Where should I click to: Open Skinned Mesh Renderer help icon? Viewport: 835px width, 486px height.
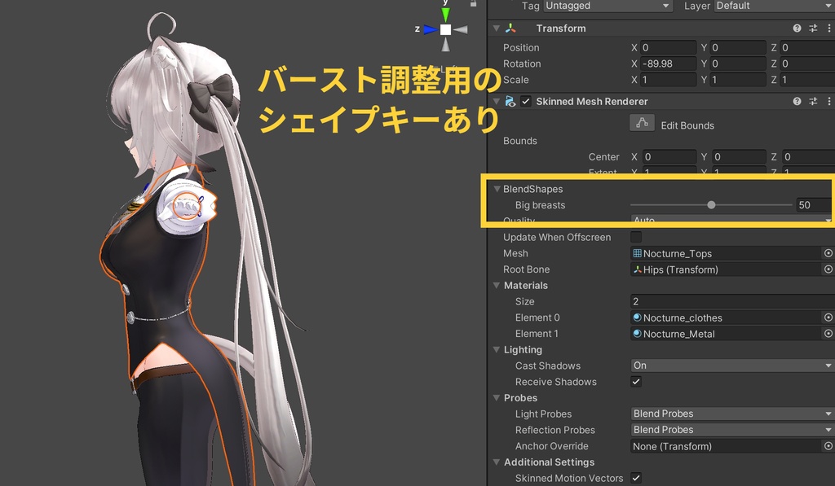(x=797, y=101)
